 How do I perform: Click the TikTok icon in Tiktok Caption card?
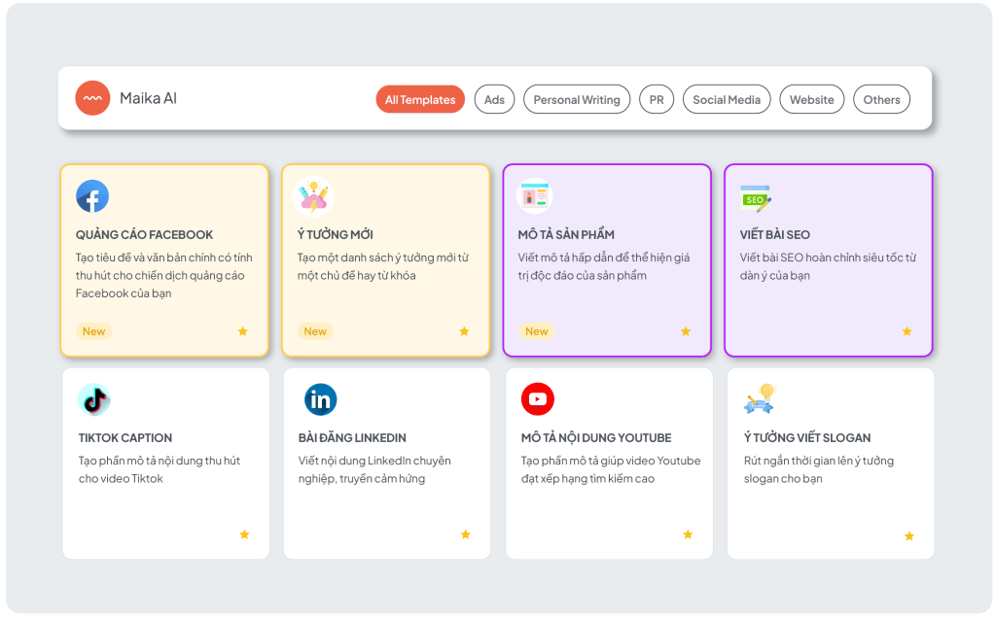click(94, 400)
